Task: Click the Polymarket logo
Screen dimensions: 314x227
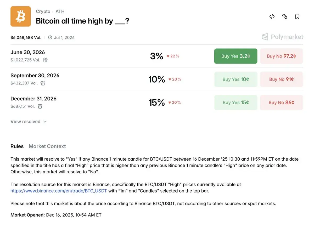Action: (282, 37)
